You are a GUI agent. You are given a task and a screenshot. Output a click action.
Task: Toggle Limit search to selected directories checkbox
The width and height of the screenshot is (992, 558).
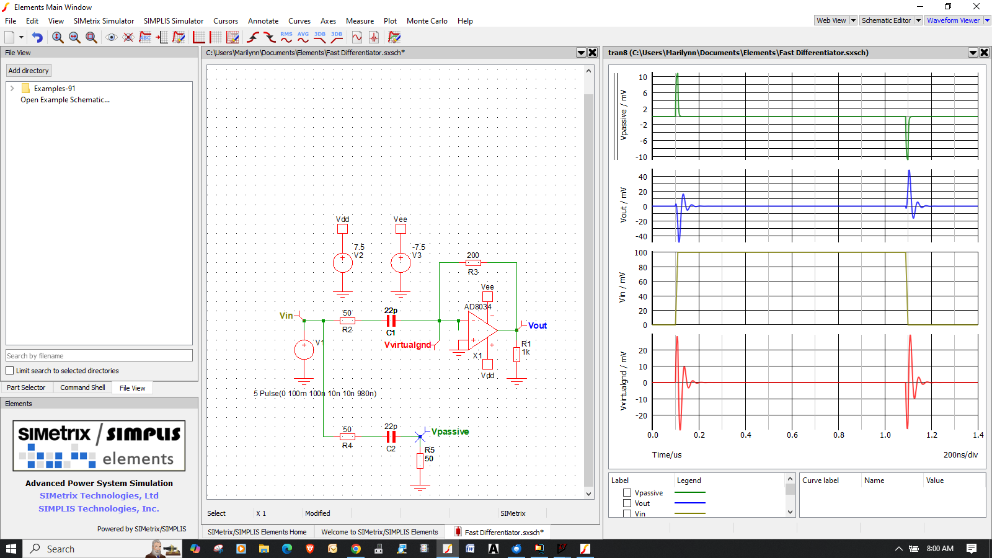(x=10, y=371)
